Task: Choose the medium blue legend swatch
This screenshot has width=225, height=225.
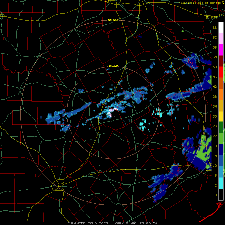Action: (x=221, y=161)
